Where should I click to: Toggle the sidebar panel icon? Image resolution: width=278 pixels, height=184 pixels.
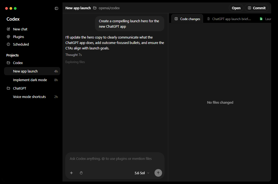click(x=56, y=8)
